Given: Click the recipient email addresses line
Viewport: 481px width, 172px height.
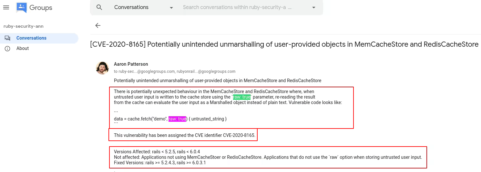Looking at the screenshot, I should pyautogui.click(x=174, y=72).
